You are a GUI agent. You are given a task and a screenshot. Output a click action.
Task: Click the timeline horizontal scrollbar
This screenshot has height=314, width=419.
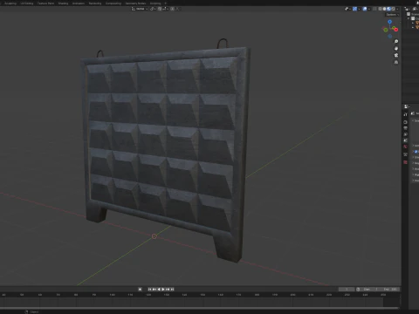tap(199, 308)
